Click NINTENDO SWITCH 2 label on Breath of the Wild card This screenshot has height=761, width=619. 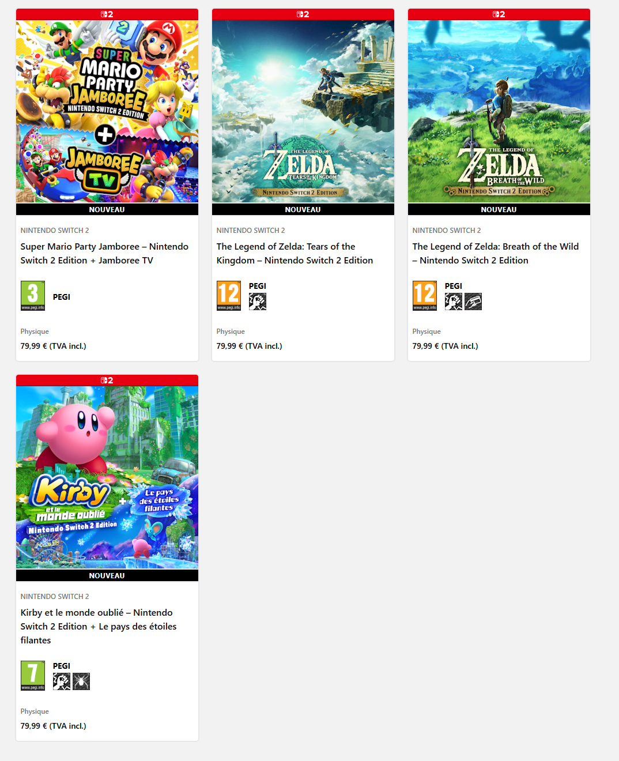[x=447, y=231]
